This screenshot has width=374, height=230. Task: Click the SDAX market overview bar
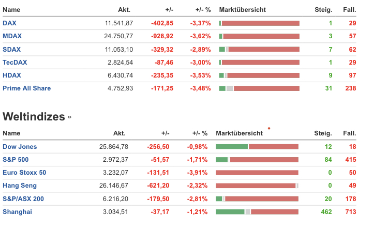click(x=259, y=49)
